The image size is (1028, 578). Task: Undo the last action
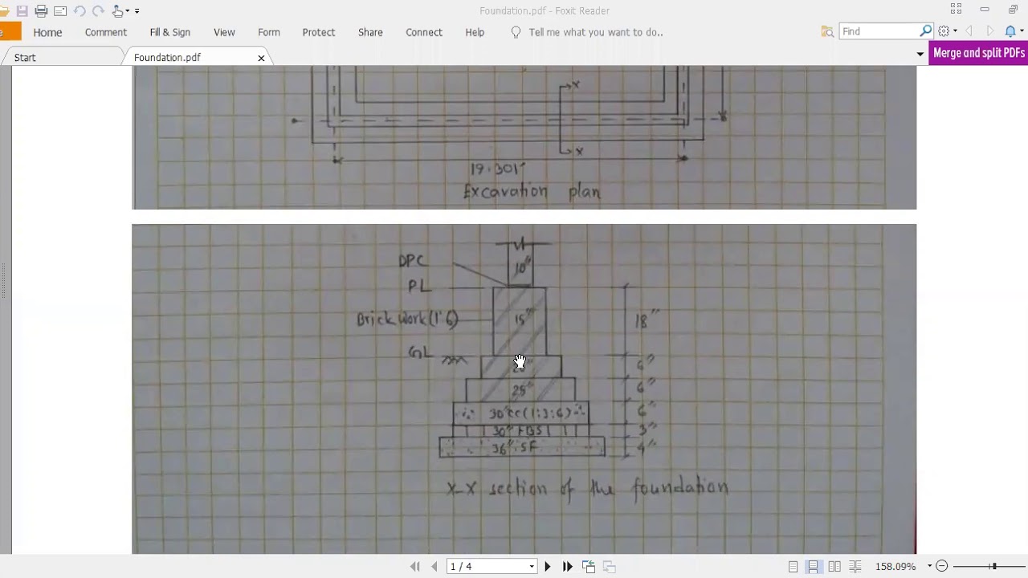[80, 10]
